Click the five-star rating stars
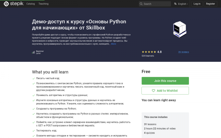Viewport: 221px width, 138px height. point(149,52)
